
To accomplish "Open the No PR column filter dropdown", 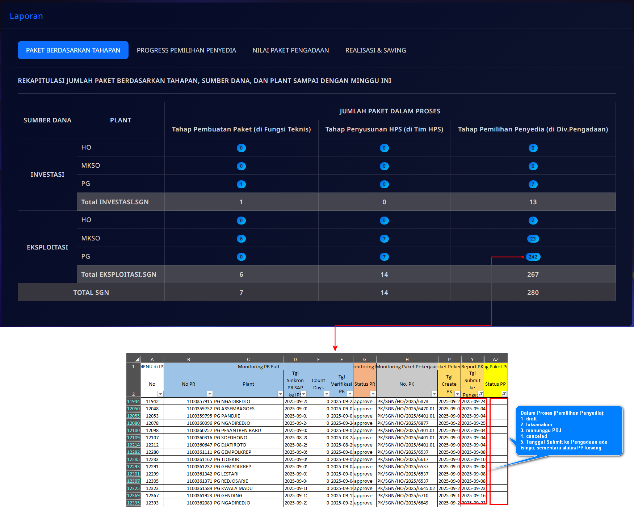I will pos(209,394).
